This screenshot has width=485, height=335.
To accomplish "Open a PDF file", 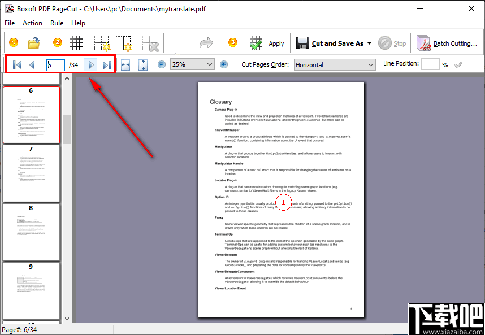I will pyautogui.click(x=33, y=42).
